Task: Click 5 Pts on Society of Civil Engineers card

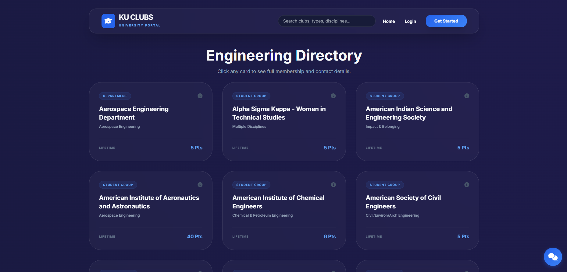Action: pyautogui.click(x=463, y=236)
